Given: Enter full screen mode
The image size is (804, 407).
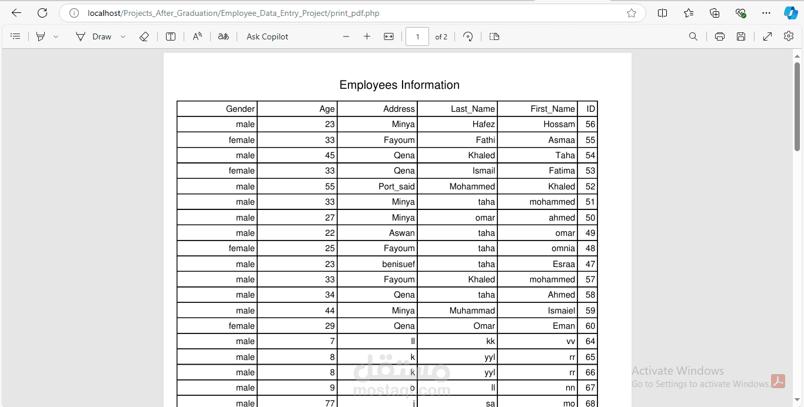Looking at the screenshot, I should tap(768, 36).
